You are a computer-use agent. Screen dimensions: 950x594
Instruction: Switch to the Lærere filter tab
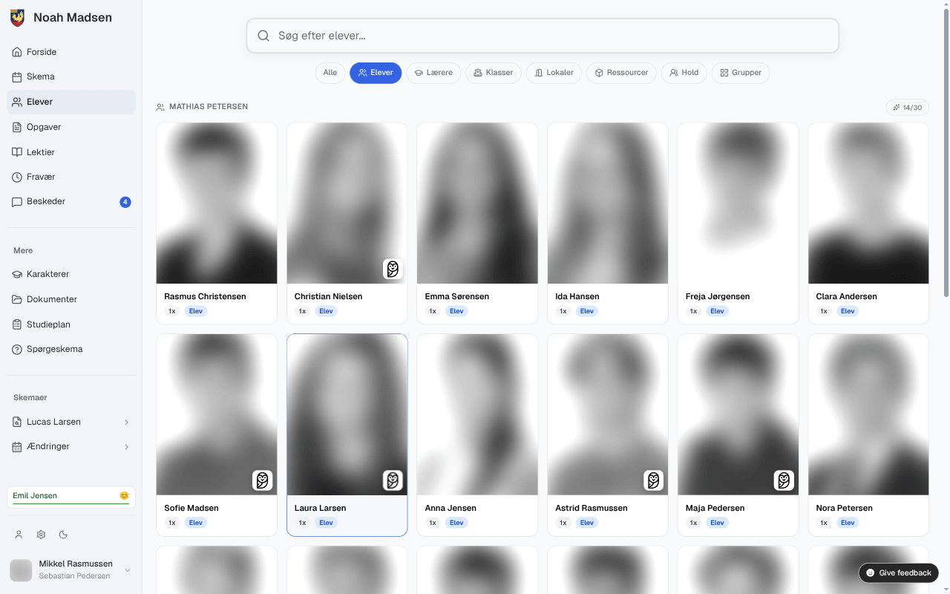click(433, 73)
